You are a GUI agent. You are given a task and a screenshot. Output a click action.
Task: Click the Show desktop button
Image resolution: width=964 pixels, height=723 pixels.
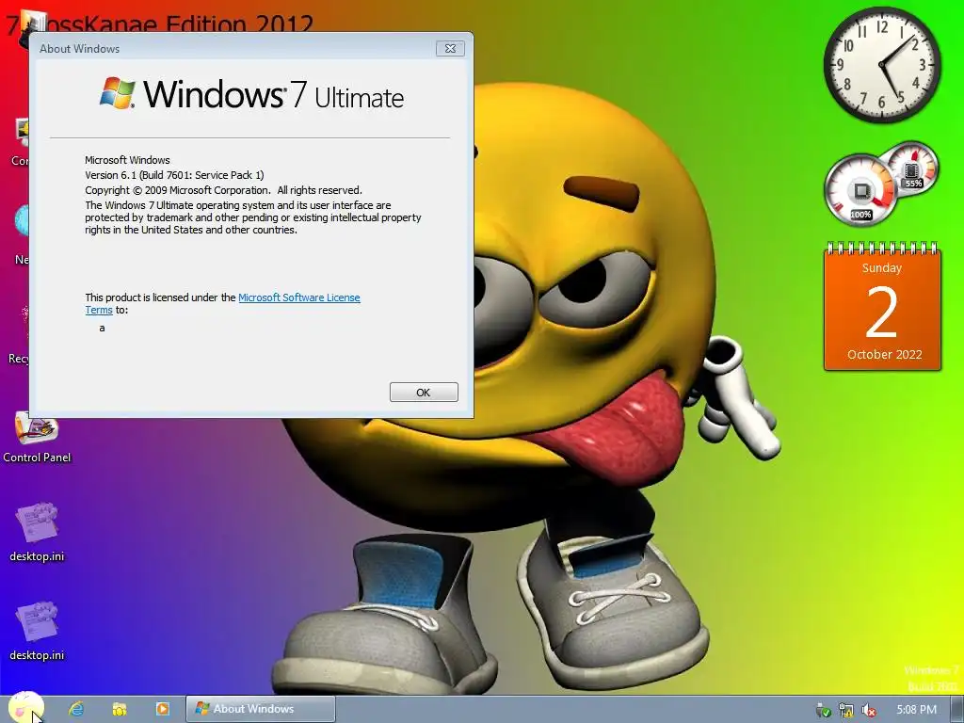click(x=957, y=710)
